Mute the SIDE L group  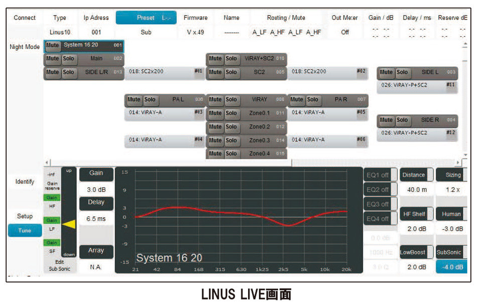[386, 72]
